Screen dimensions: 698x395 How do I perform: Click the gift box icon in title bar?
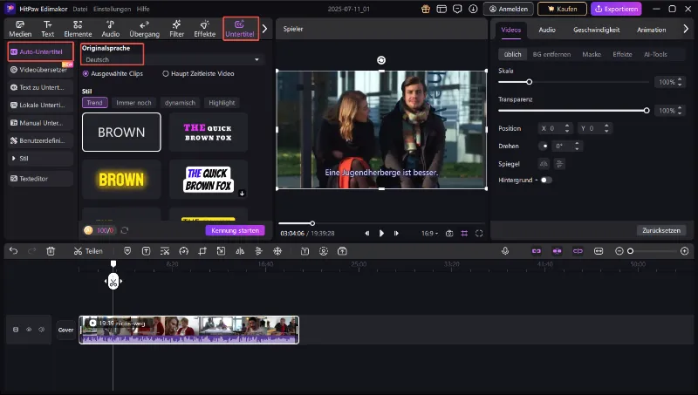[426, 9]
